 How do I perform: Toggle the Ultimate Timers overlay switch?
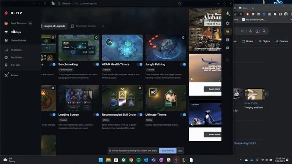[x=183, y=115]
